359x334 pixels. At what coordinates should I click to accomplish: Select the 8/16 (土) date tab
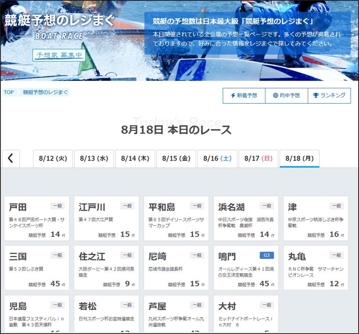[x=217, y=159]
